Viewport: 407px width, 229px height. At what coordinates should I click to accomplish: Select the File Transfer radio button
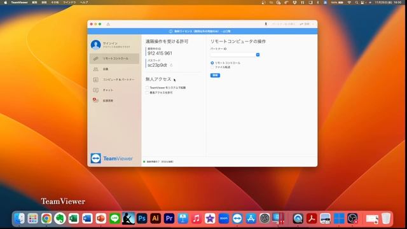(212, 67)
